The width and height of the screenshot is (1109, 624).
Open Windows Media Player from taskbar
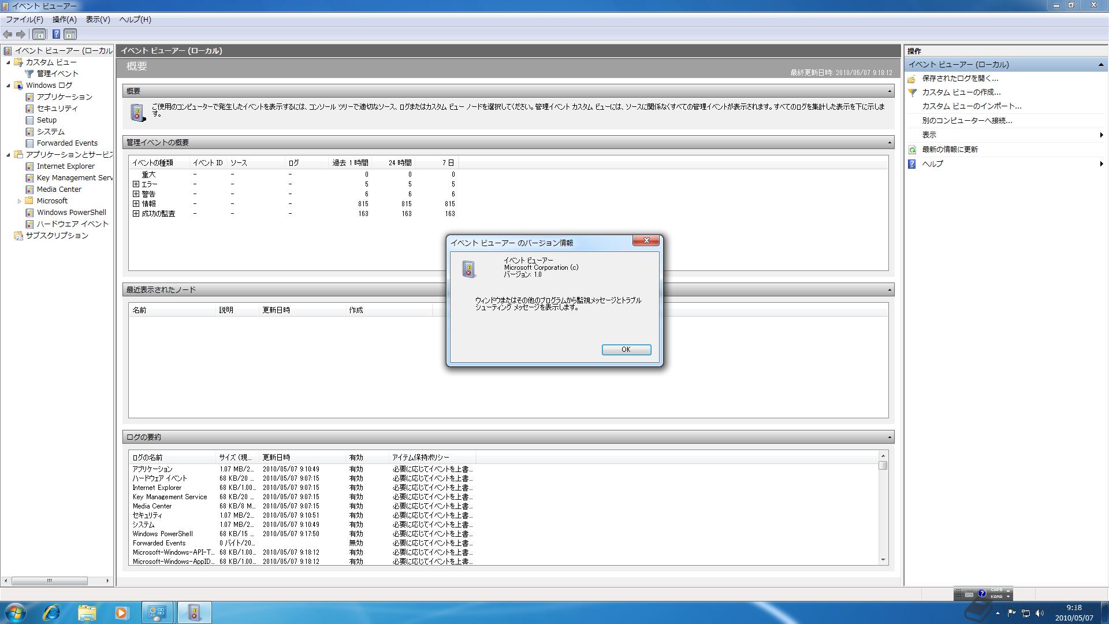pos(121,612)
